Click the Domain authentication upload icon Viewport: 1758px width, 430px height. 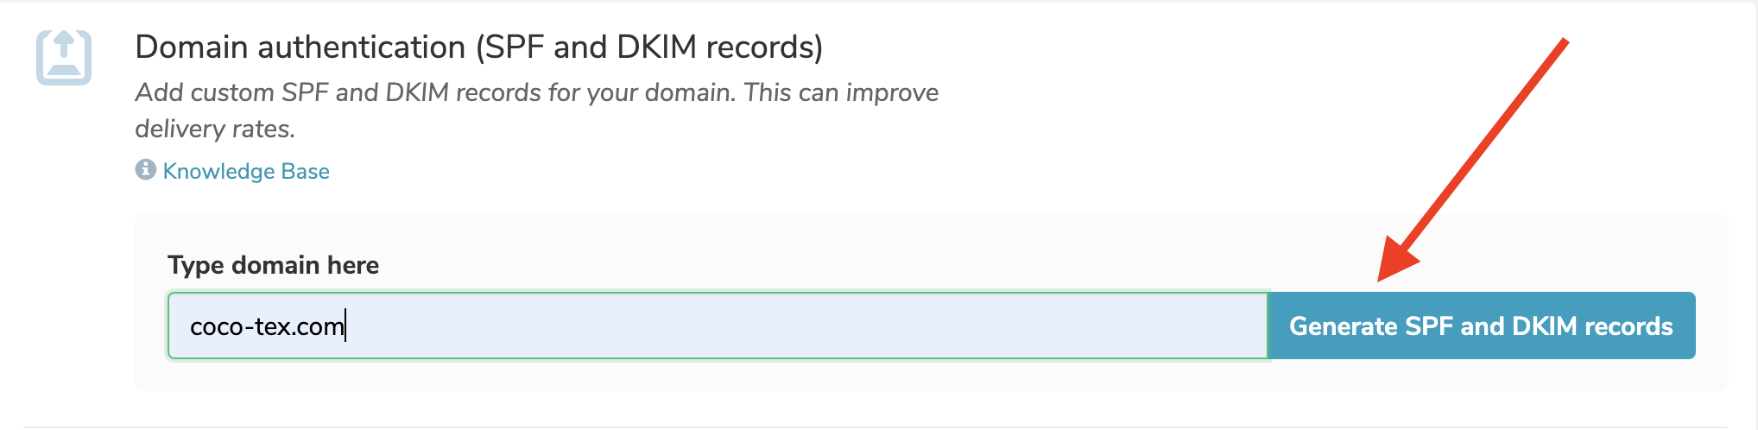(x=64, y=57)
